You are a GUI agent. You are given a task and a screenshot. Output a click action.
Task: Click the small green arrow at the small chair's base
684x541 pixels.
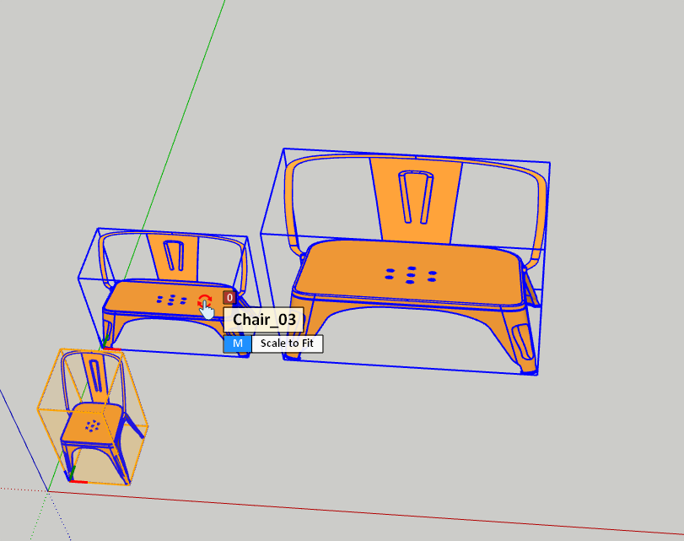[73, 469]
